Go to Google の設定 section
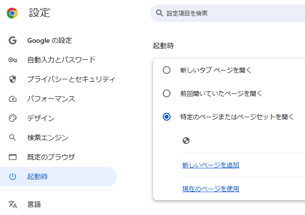The image size is (305, 215). coord(49,40)
